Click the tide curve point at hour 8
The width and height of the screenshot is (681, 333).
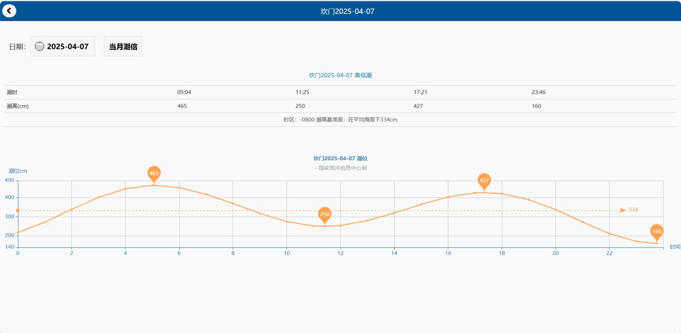[233, 203]
